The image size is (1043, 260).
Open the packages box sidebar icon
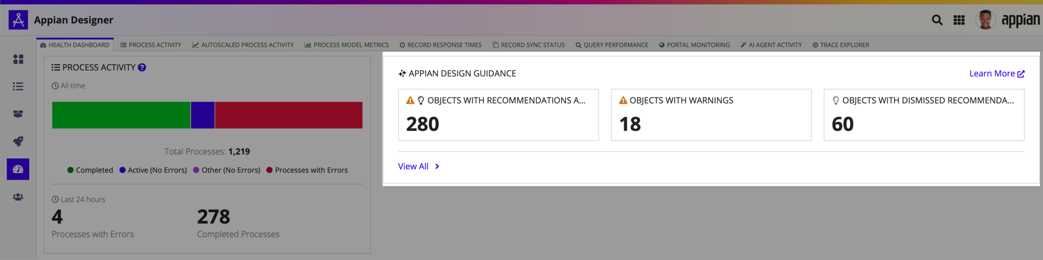18,114
